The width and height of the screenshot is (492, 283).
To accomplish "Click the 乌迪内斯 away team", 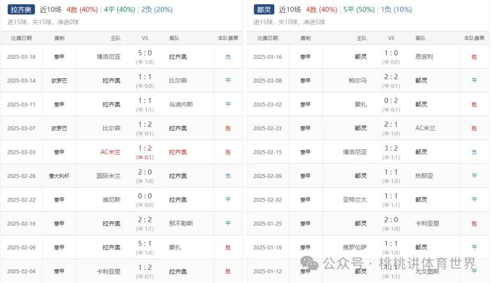I will coord(181,104).
